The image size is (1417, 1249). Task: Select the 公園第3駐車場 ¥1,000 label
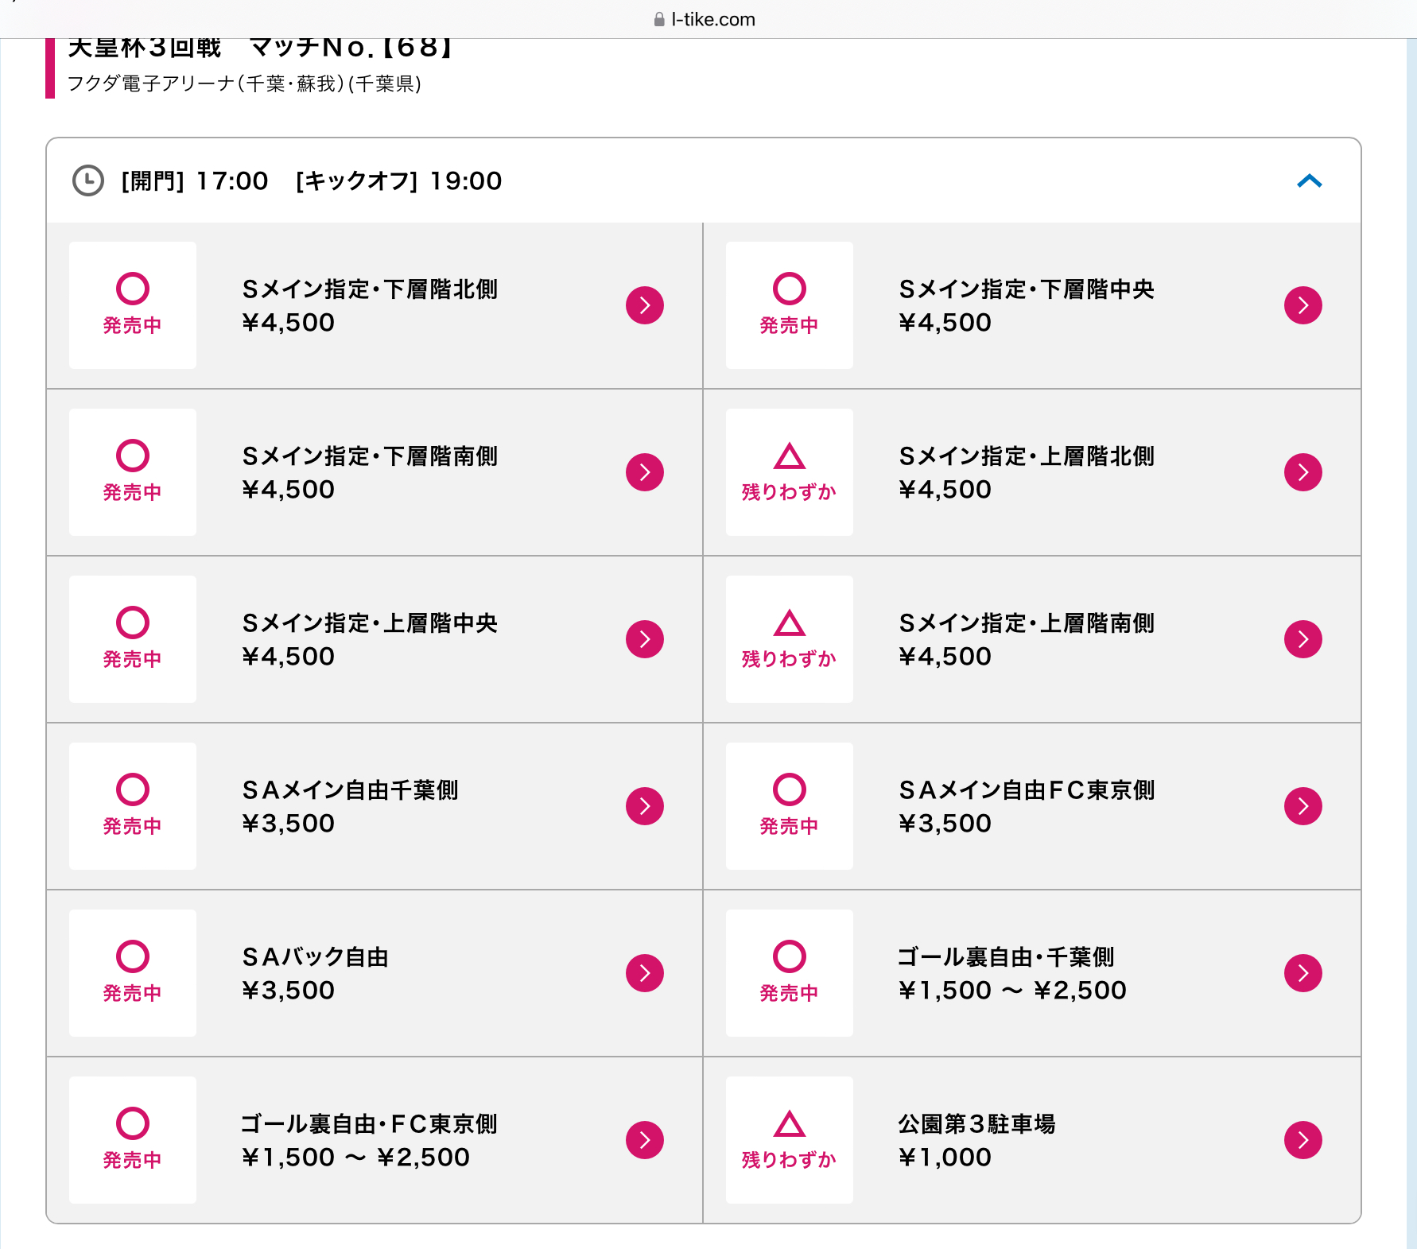976,1140
